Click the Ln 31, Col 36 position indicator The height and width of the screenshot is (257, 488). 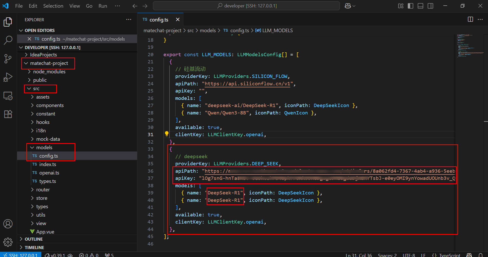pos(359,255)
